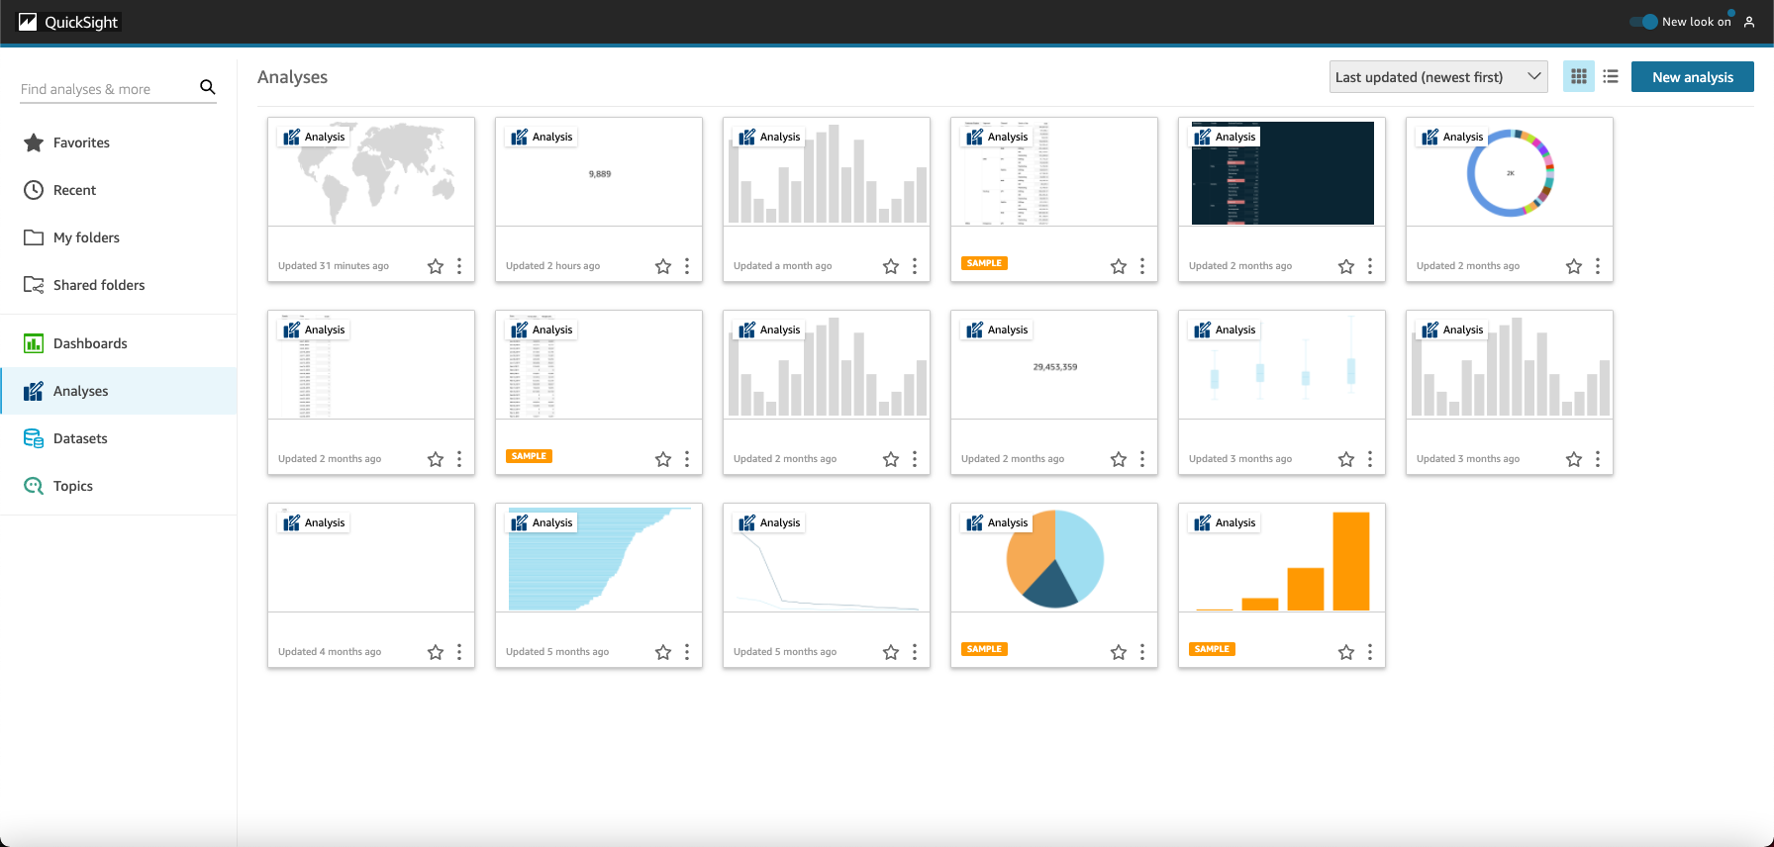Favorite the world map analysis star
Viewport: 1774px width, 847px height.
coord(436,266)
